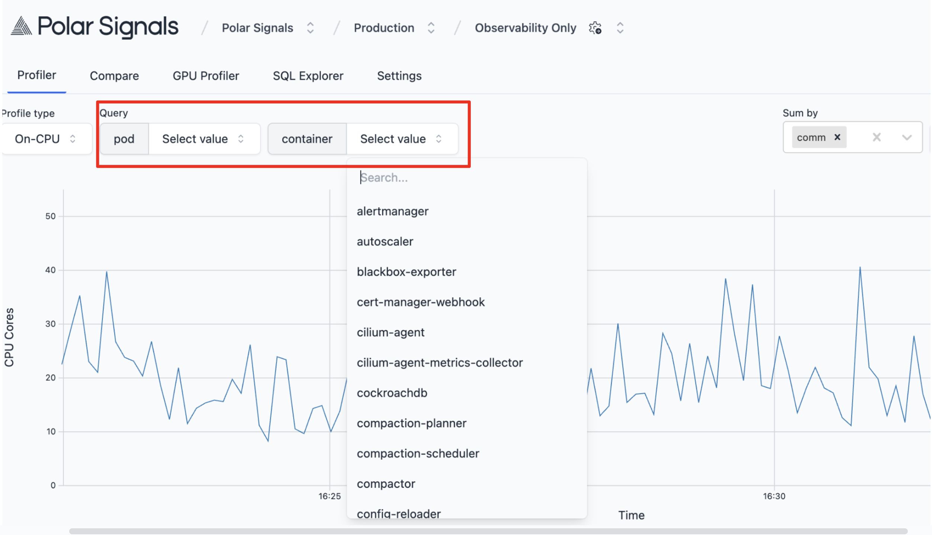Select autoscaler from the list
The image size is (932, 535).
pyautogui.click(x=467, y=241)
